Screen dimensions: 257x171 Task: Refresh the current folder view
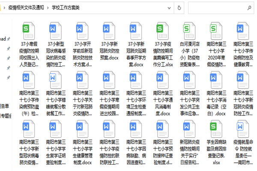pyautogui.click(x=179, y=7)
